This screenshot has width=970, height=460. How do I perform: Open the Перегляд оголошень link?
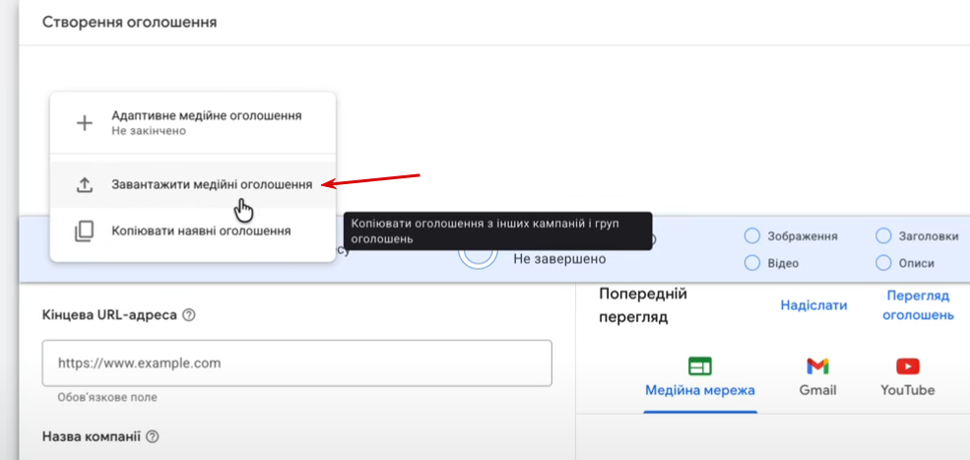[918, 305]
